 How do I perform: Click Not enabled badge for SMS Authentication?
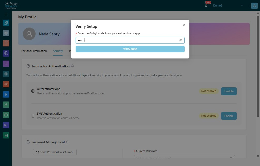pos(209,116)
